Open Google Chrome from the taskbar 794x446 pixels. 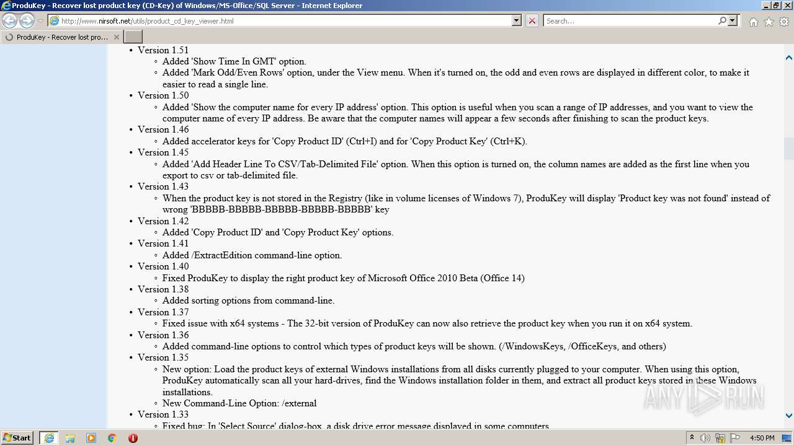coord(112,438)
